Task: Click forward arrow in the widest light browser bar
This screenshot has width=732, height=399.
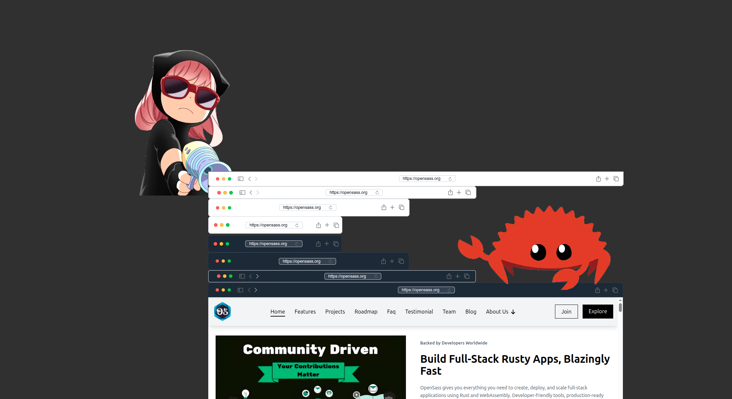Action: (256, 179)
